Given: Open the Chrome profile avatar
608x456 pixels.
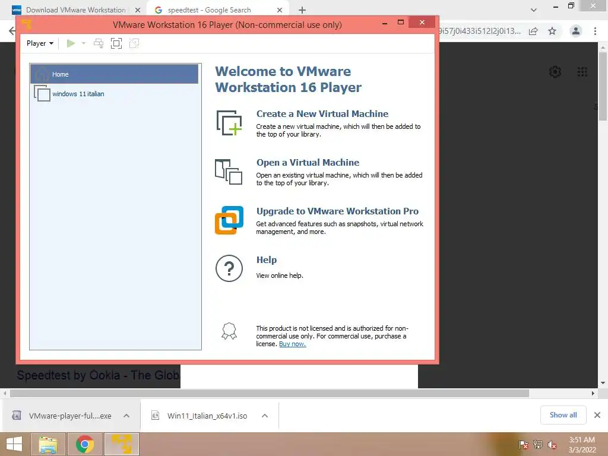Looking at the screenshot, I should point(576,31).
